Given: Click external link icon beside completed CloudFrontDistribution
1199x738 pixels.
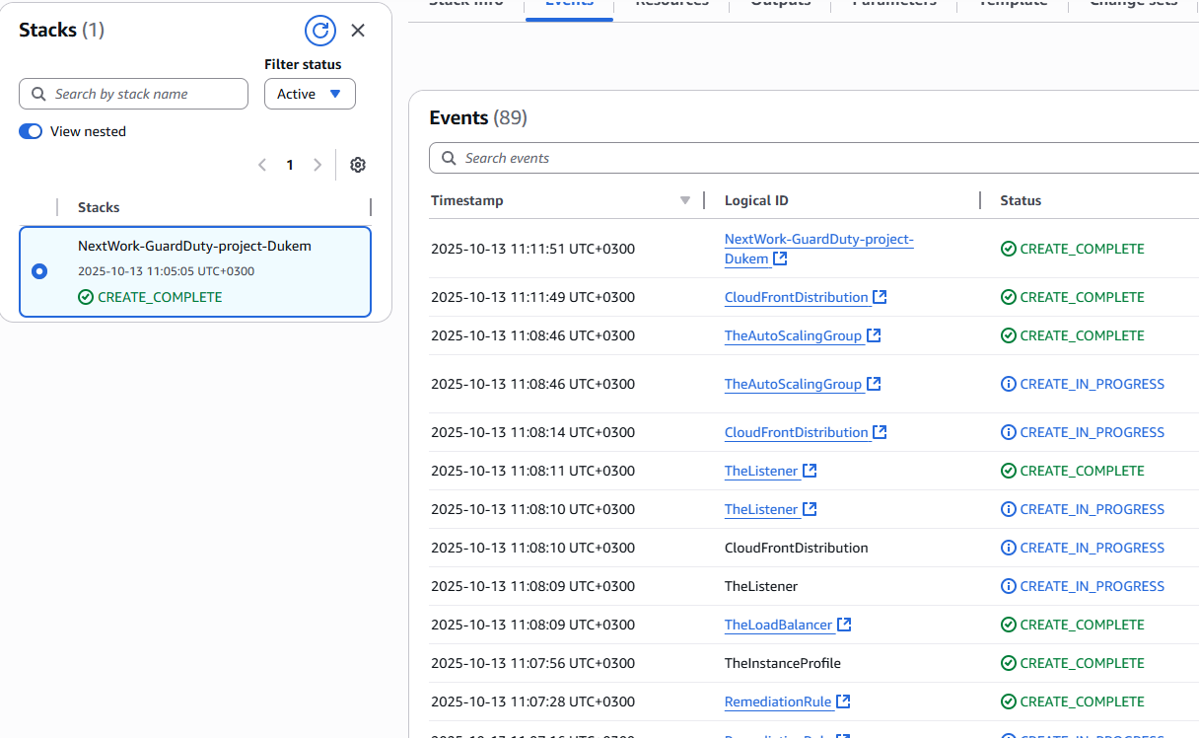Looking at the screenshot, I should [x=880, y=297].
